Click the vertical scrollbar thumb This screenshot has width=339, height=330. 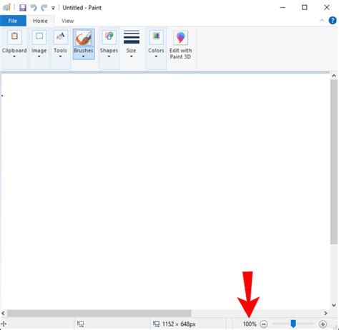pos(334,162)
